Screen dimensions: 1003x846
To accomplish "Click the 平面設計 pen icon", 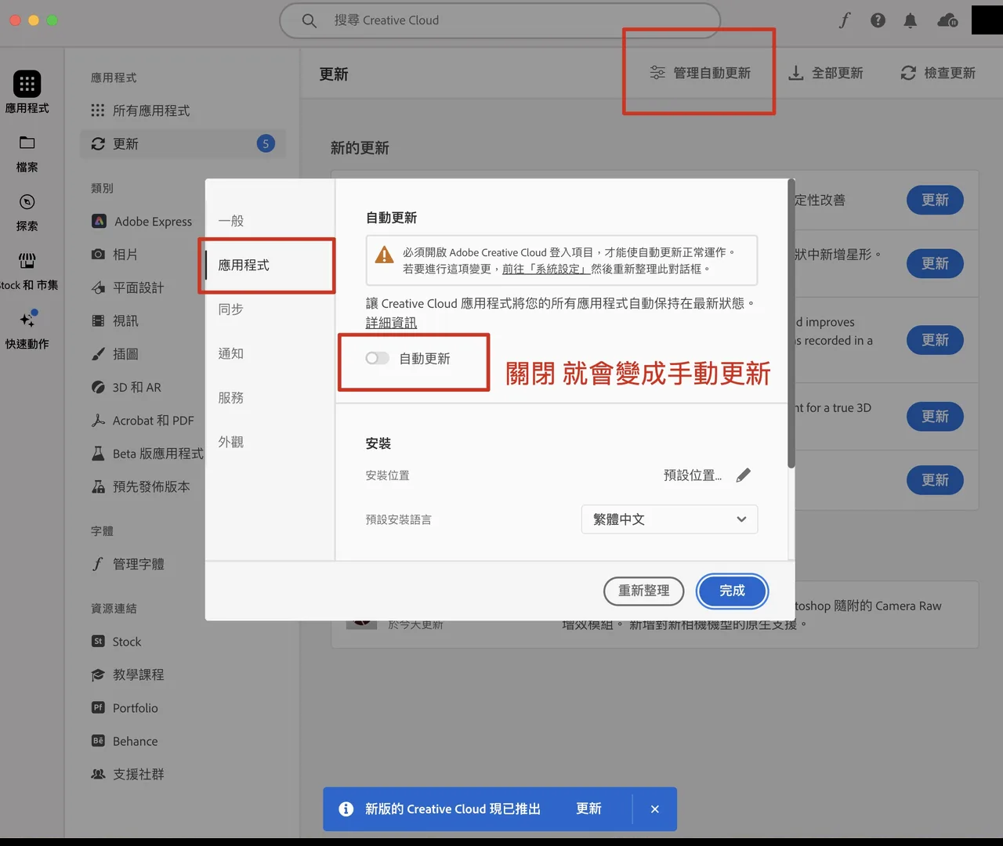I will pyautogui.click(x=98, y=288).
